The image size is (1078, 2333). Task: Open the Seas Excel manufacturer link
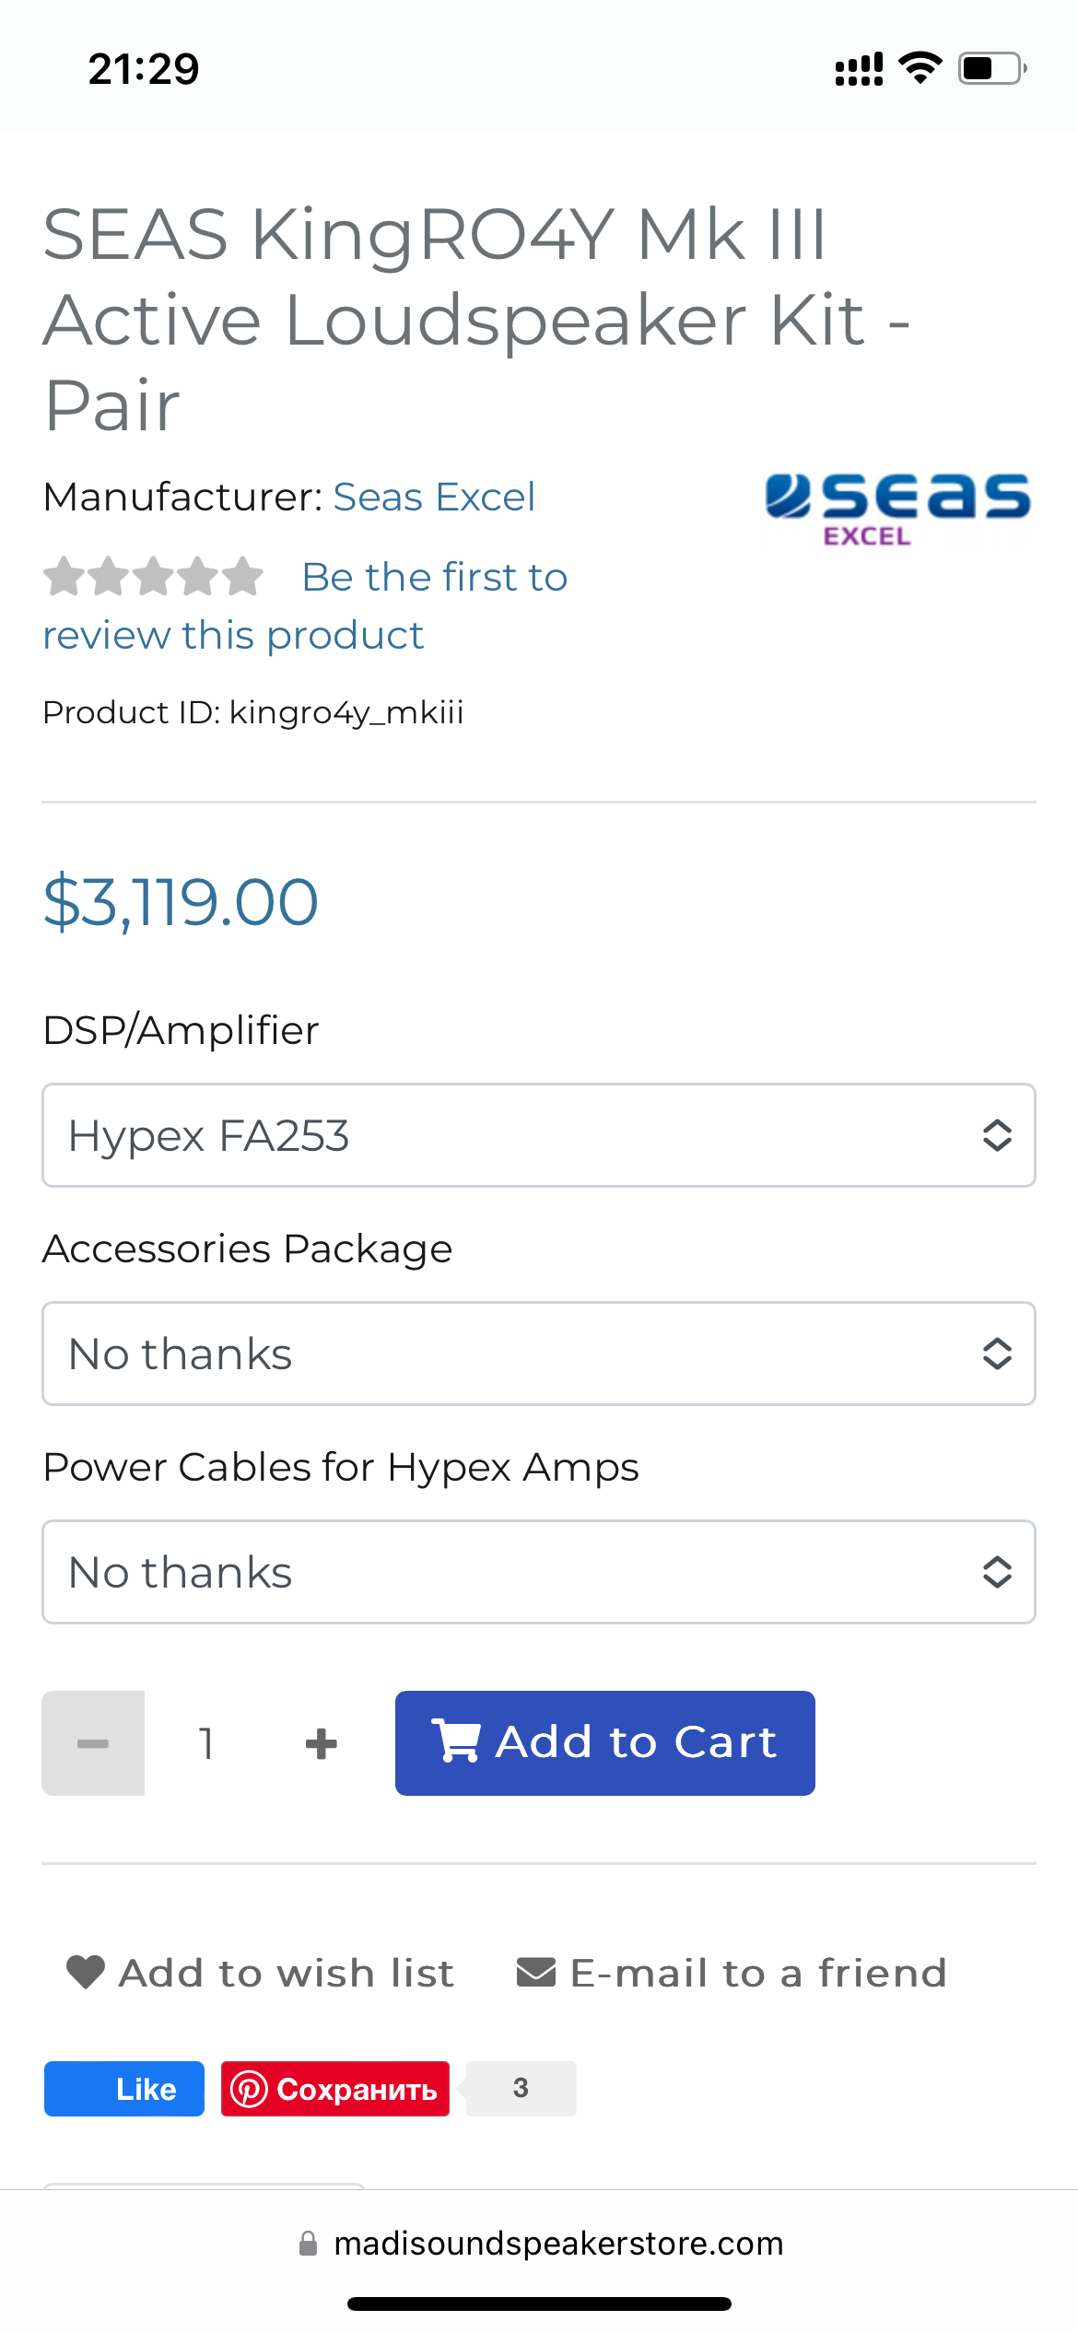(x=433, y=497)
